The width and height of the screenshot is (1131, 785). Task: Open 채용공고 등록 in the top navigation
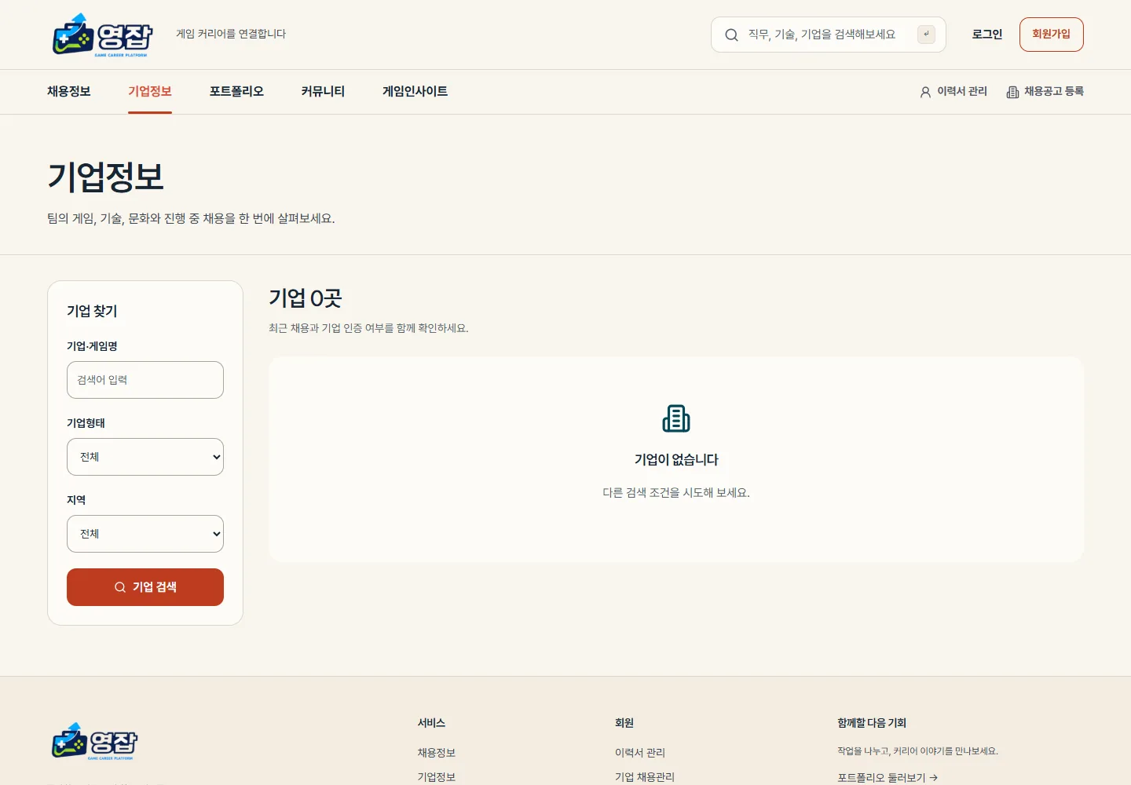pyautogui.click(x=1045, y=92)
